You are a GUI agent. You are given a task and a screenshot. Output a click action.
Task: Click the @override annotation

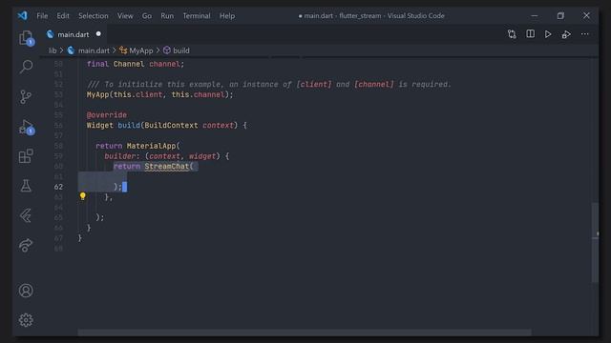pos(107,115)
